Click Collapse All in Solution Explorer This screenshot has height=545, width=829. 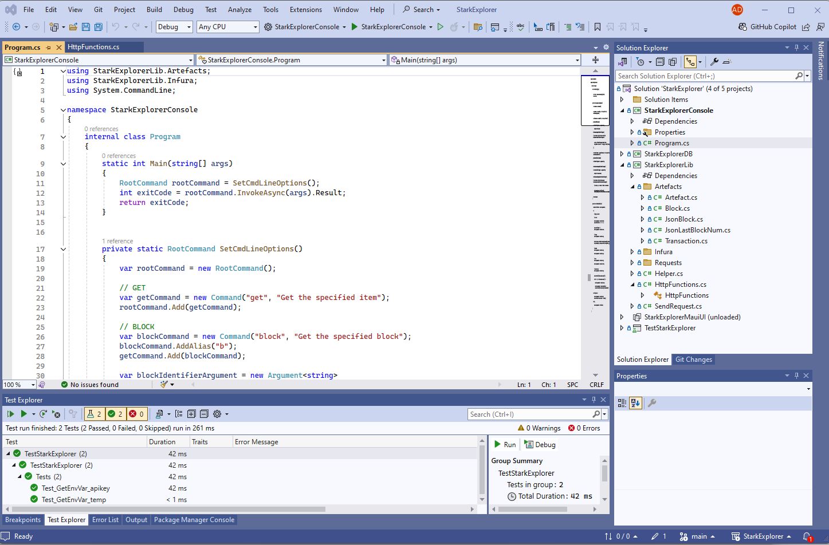(x=660, y=62)
